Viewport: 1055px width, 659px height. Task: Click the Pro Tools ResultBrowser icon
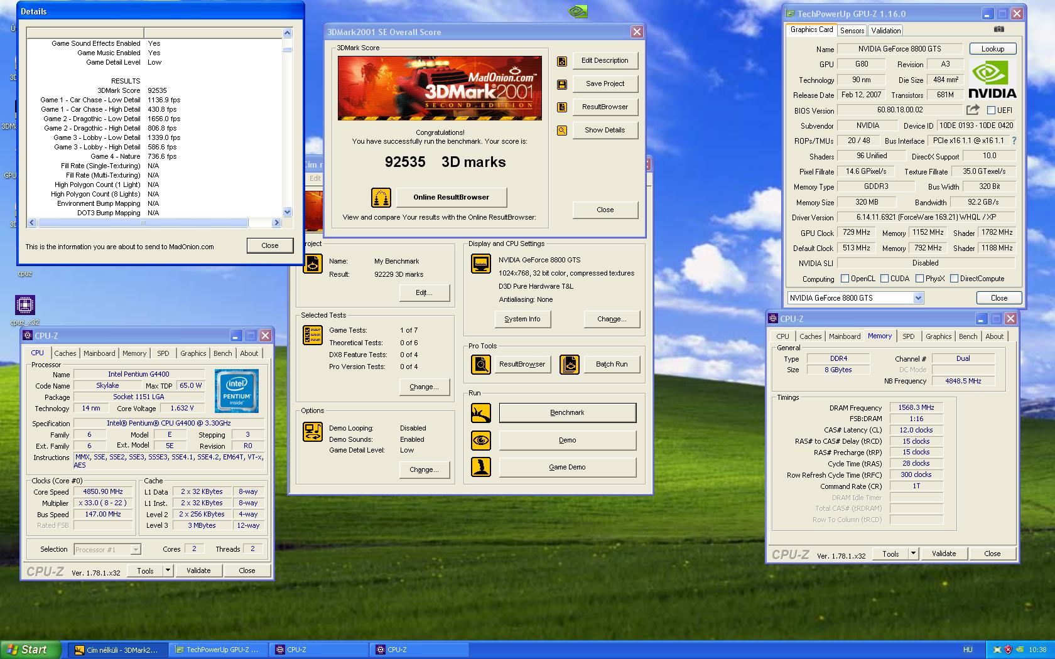tap(481, 364)
